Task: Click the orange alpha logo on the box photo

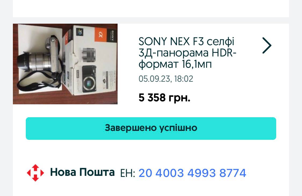Action: point(101,35)
